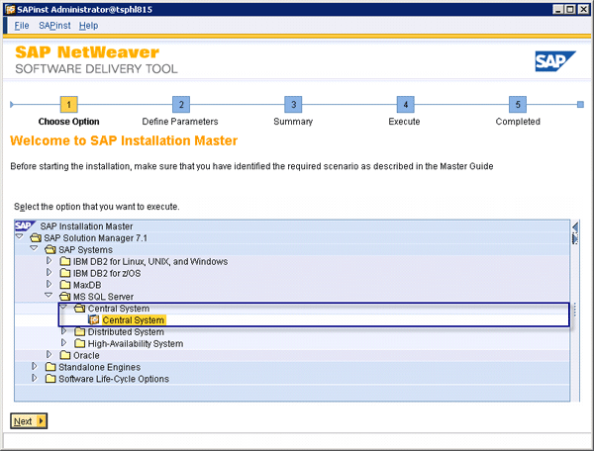This screenshot has height=451, width=594.
Task: Expand the High-Availability System node
Action: click(63, 344)
